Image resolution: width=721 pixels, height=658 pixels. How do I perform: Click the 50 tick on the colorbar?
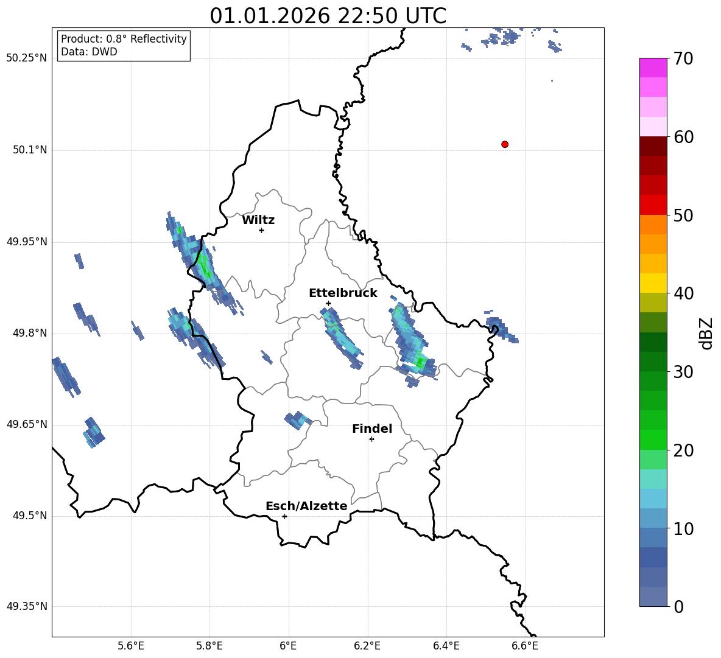coord(683,215)
